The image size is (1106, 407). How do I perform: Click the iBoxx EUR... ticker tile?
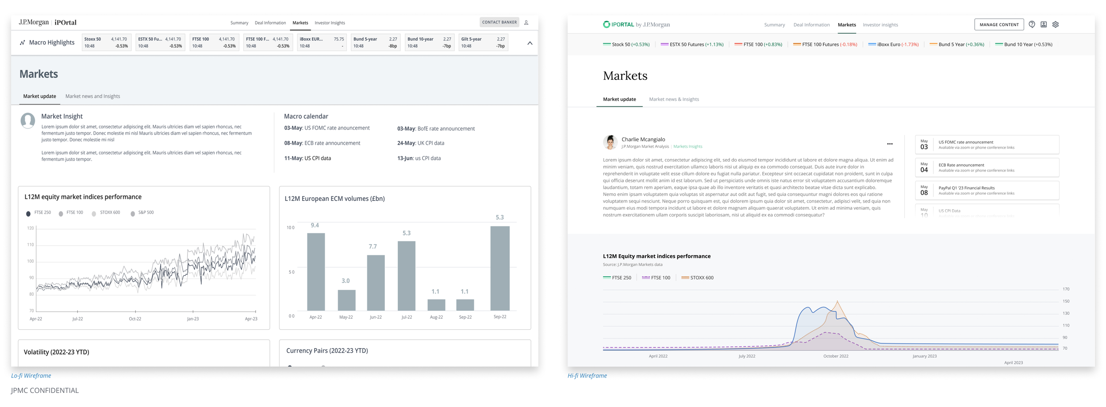click(322, 42)
